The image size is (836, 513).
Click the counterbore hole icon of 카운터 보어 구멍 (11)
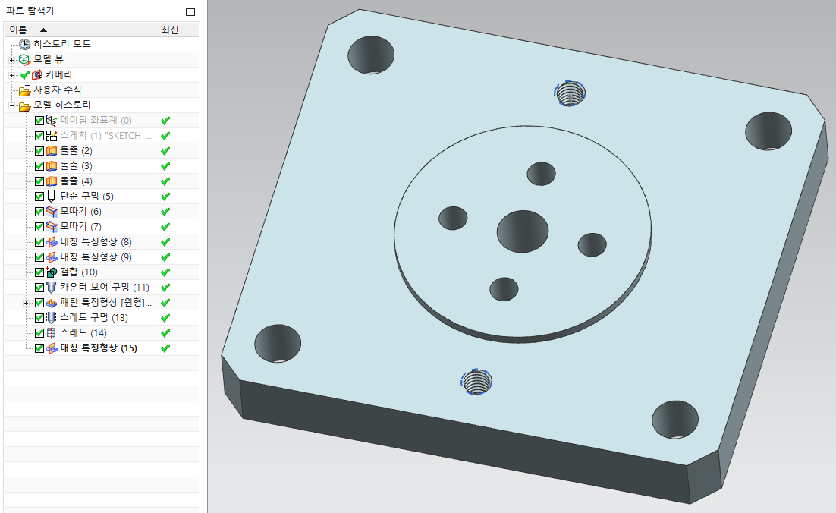[x=51, y=288]
